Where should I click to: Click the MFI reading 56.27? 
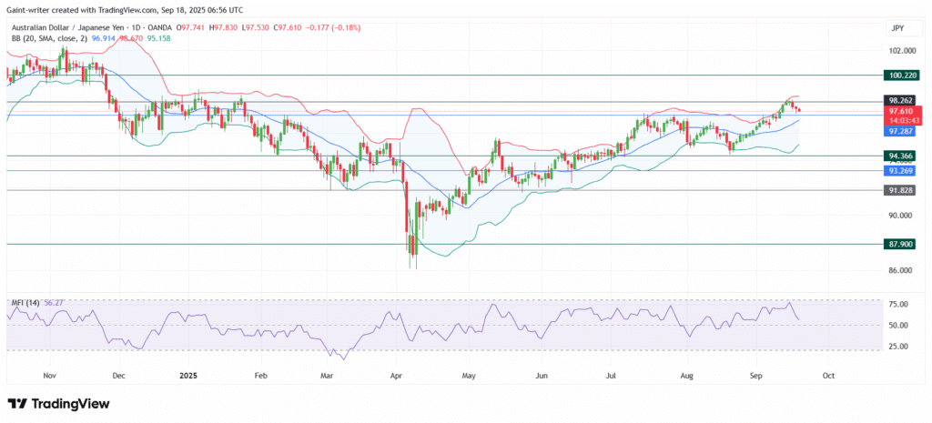(x=54, y=302)
